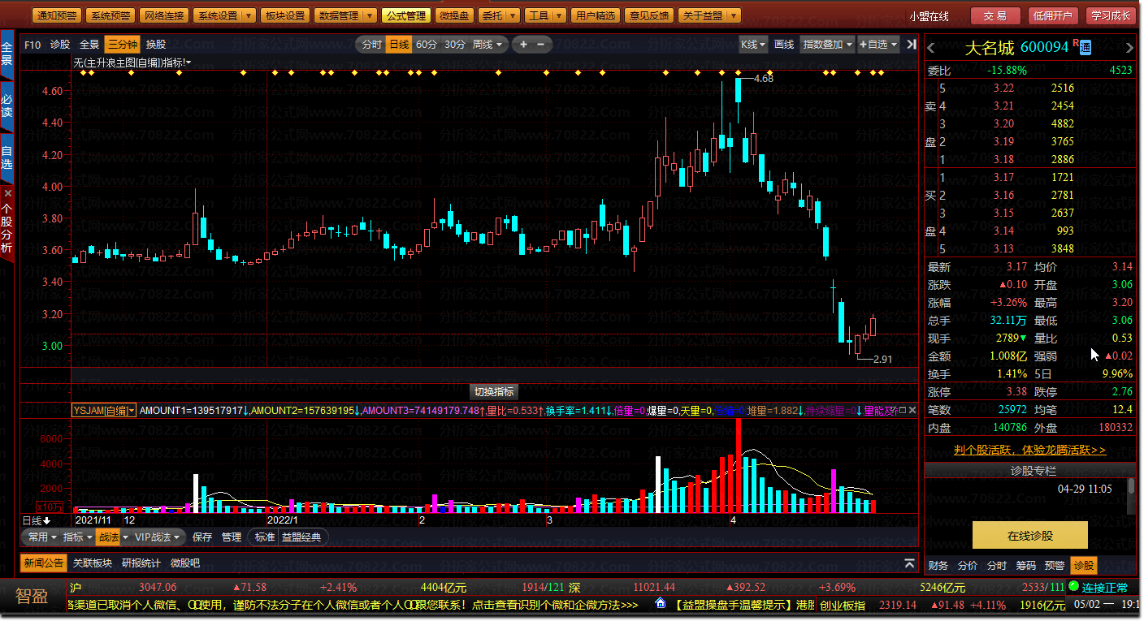Click the 日线 down-arrow period label

click(x=36, y=520)
